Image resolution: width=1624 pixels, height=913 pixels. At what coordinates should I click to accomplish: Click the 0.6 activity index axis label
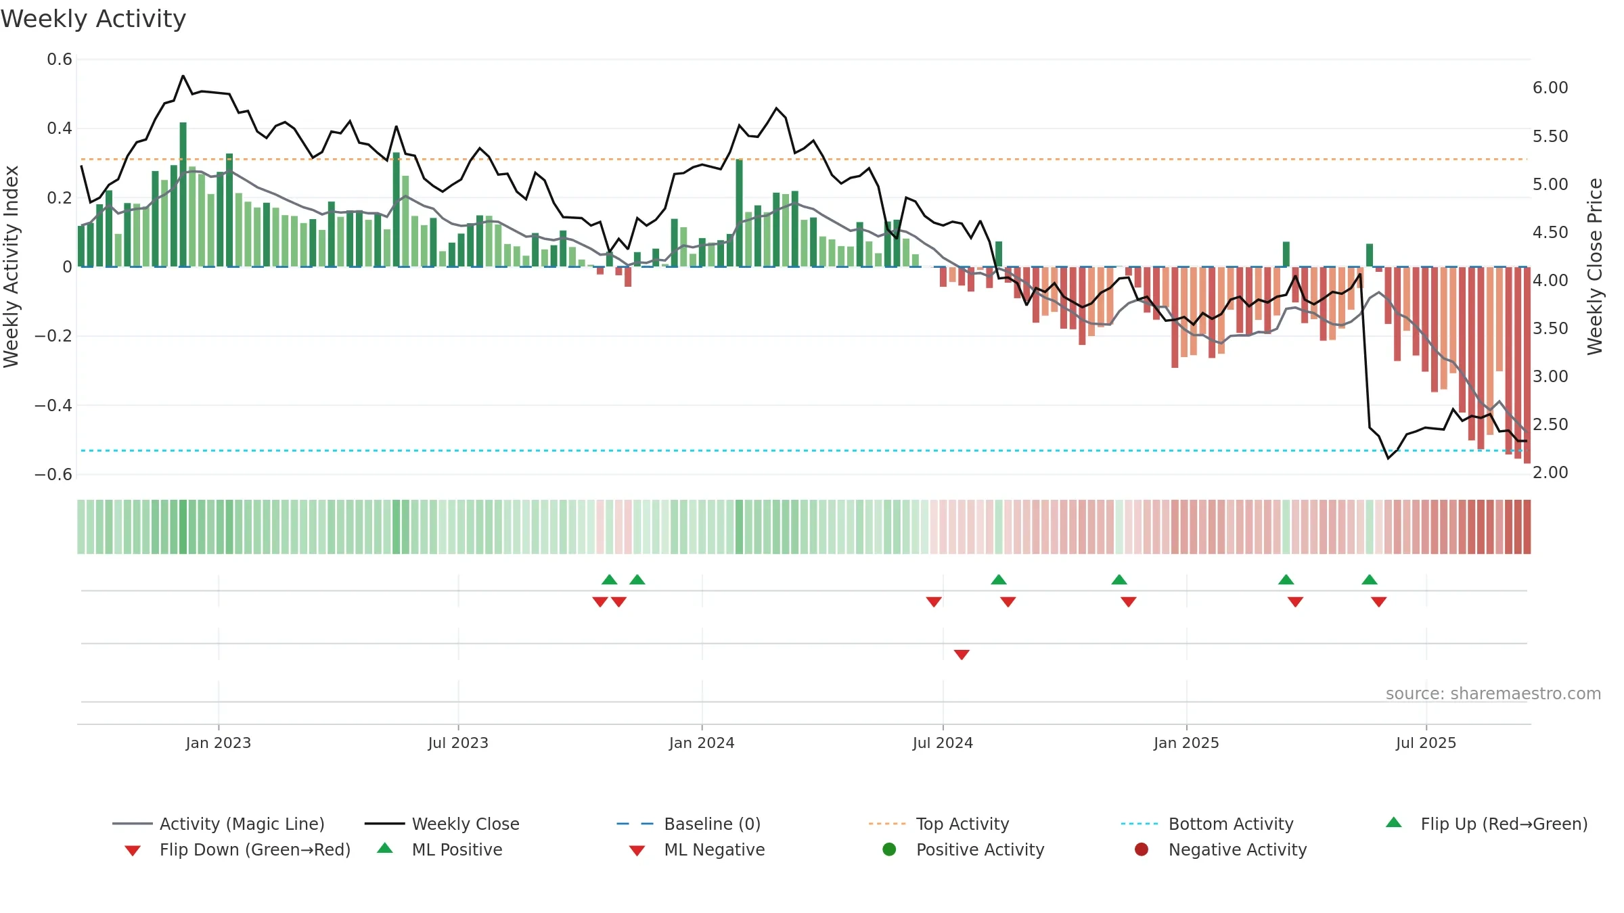click(60, 60)
